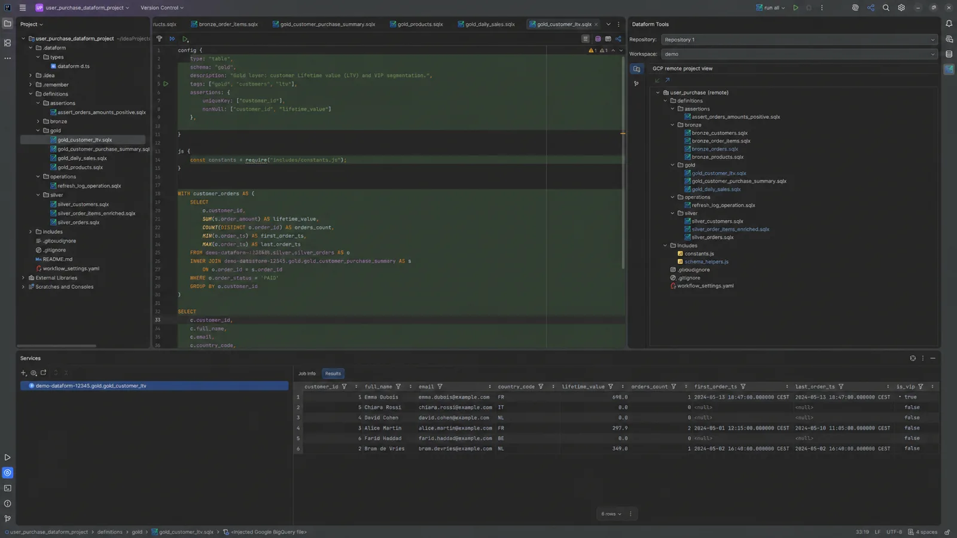Expand External Libraries node

click(x=23, y=278)
